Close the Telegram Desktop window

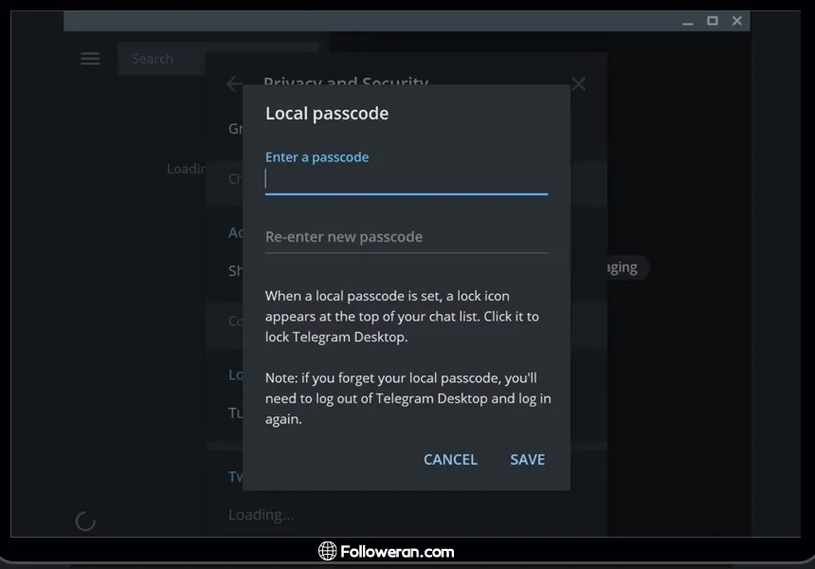(x=736, y=21)
